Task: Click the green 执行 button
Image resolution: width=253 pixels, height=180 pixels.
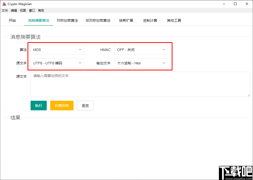Action: [38, 106]
